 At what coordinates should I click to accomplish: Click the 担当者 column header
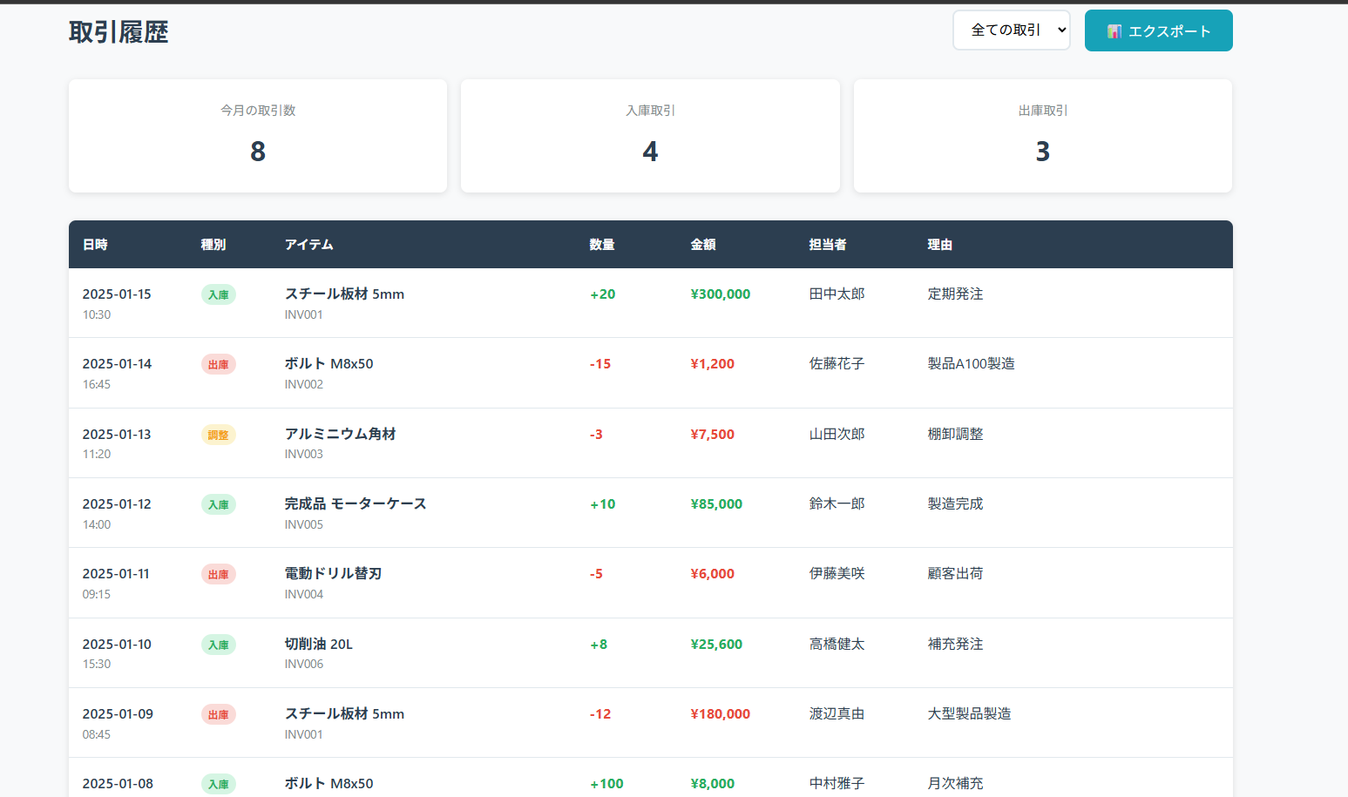[x=827, y=245]
